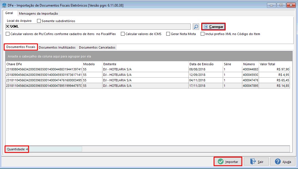Sort by Data de Emissão header

click(206, 64)
